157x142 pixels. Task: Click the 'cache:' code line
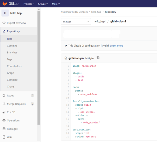(77, 87)
